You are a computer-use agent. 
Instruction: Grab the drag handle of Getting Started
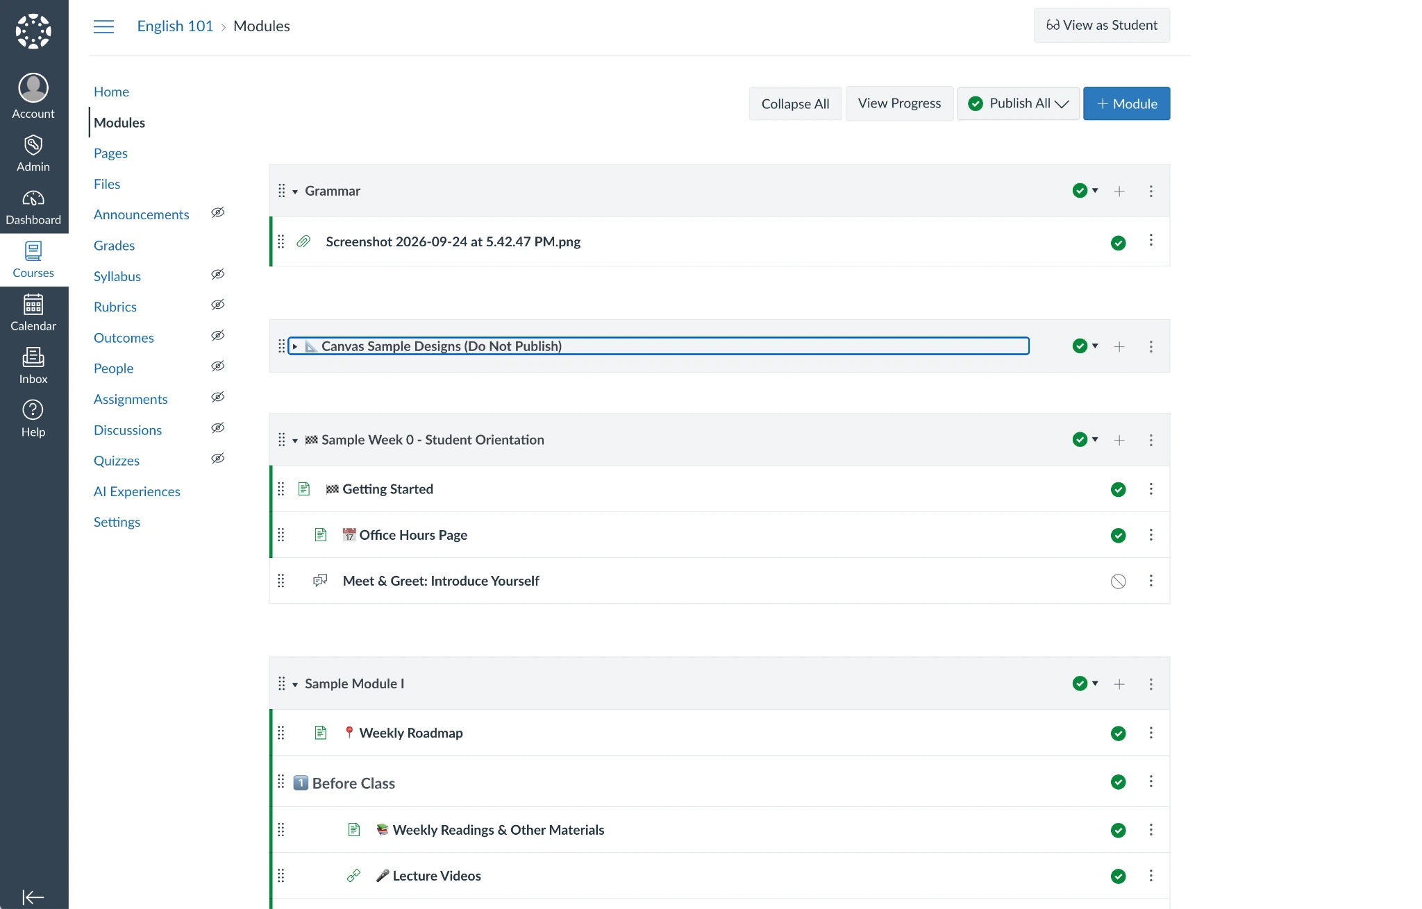281,489
